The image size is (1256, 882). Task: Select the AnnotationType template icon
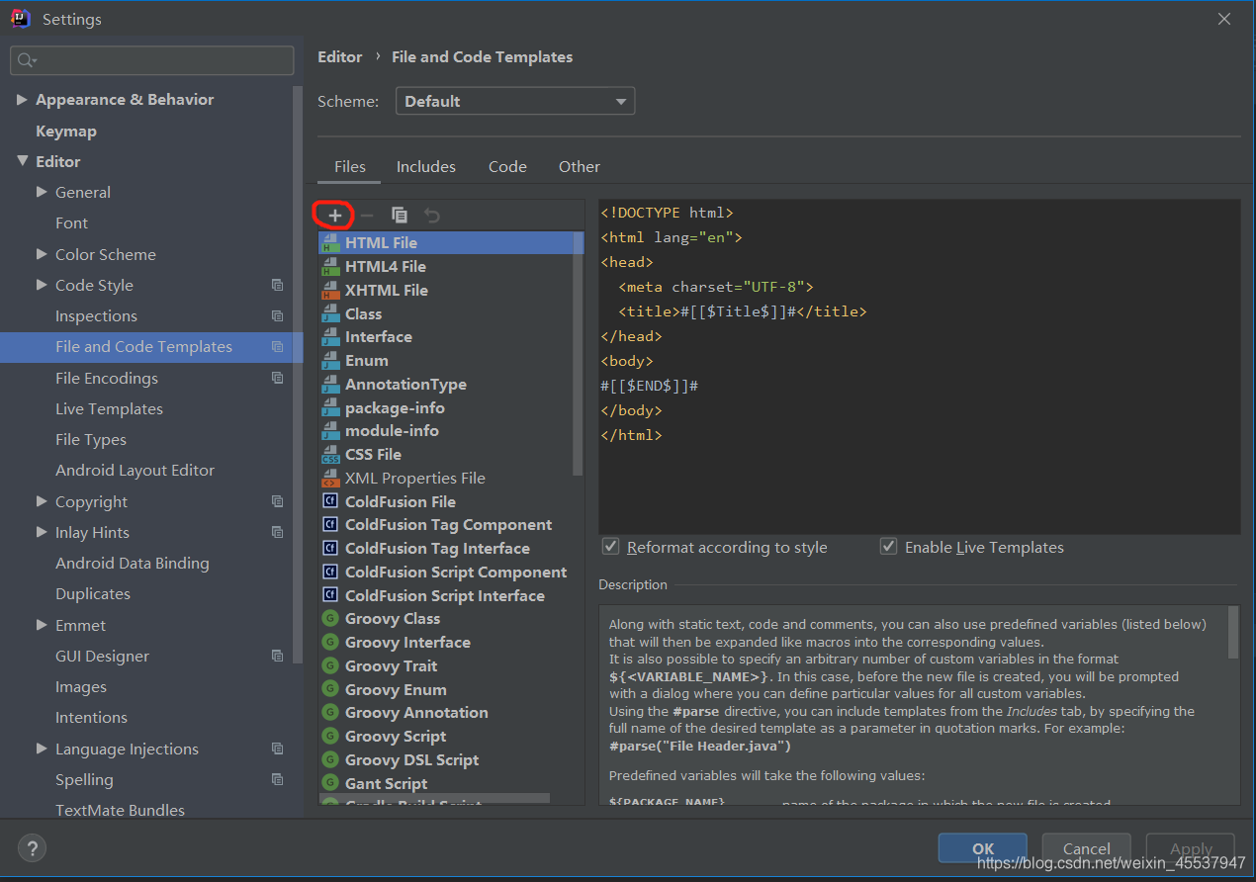click(x=330, y=384)
